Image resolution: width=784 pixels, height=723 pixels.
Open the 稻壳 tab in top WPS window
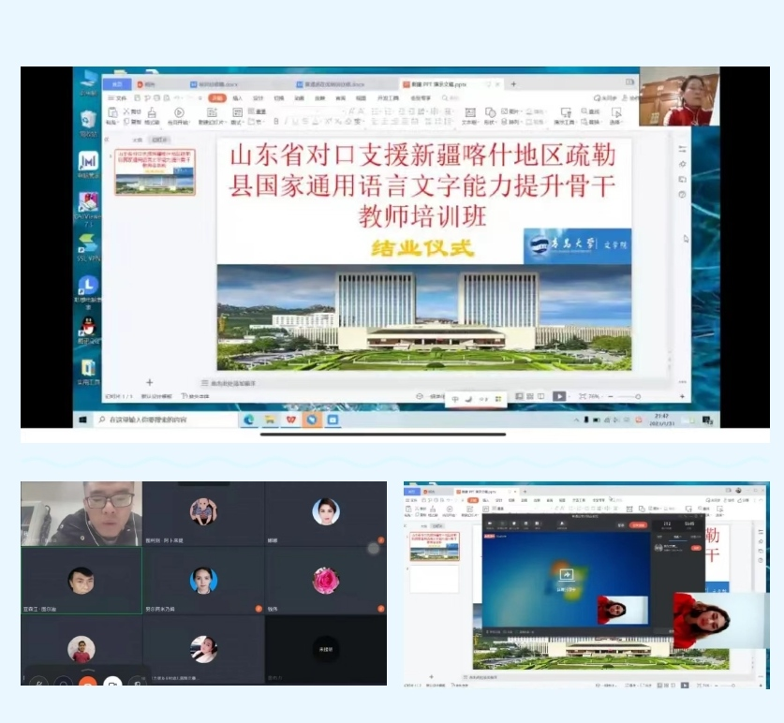pyautogui.click(x=146, y=84)
